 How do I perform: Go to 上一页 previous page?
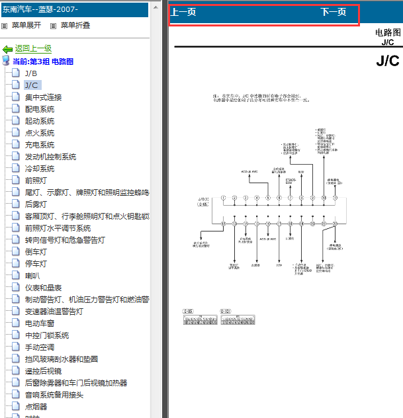[183, 12]
